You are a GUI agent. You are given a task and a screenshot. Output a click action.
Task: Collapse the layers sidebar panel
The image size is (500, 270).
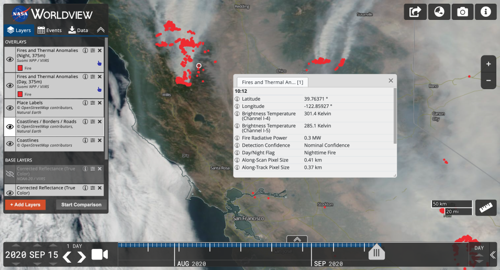click(101, 30)
